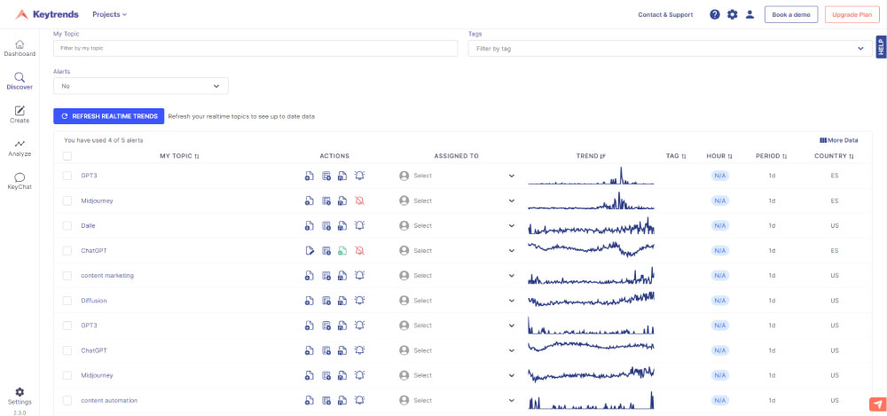Open Assigned To dropdown for Dalle
Screen dimensions: 887x416
pos(457,225)
